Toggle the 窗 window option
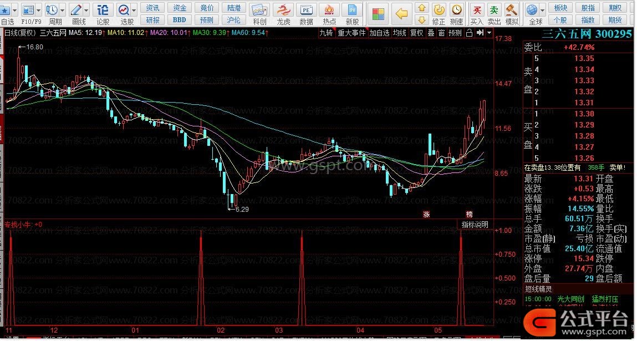The width and height of the screenshot is (637, 341). [442, 33]
